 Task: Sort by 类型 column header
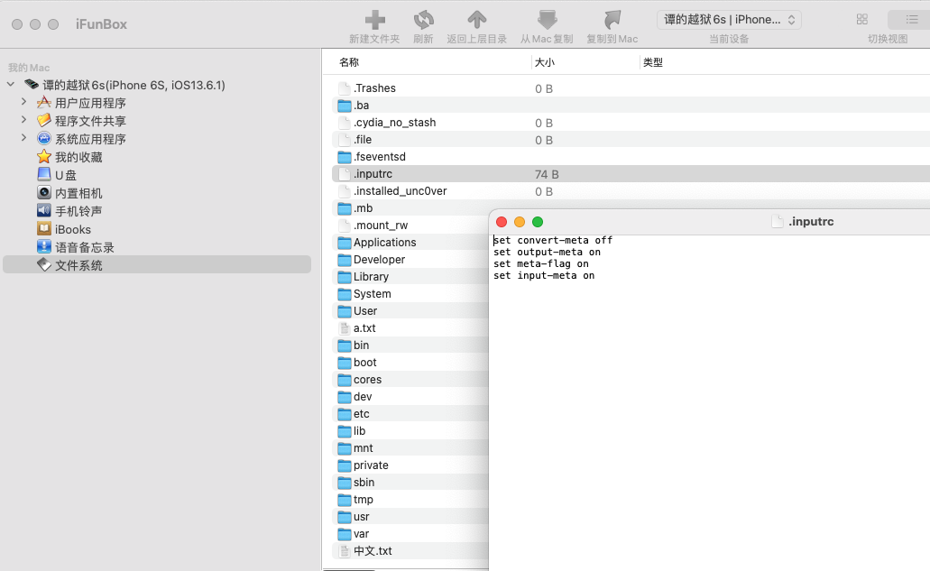coord(652,62)
